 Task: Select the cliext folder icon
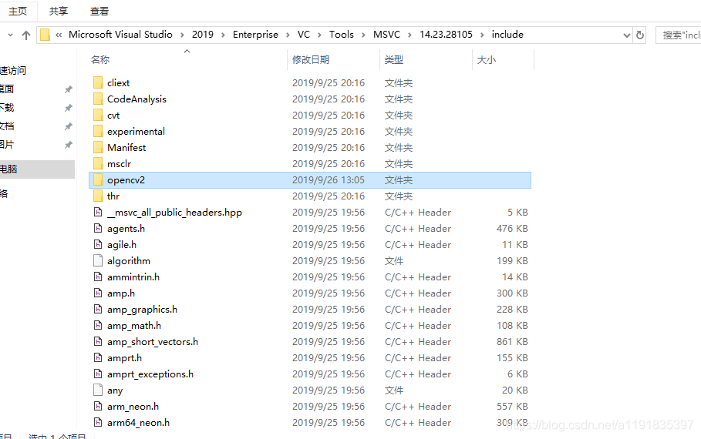(x=99, y=82)
